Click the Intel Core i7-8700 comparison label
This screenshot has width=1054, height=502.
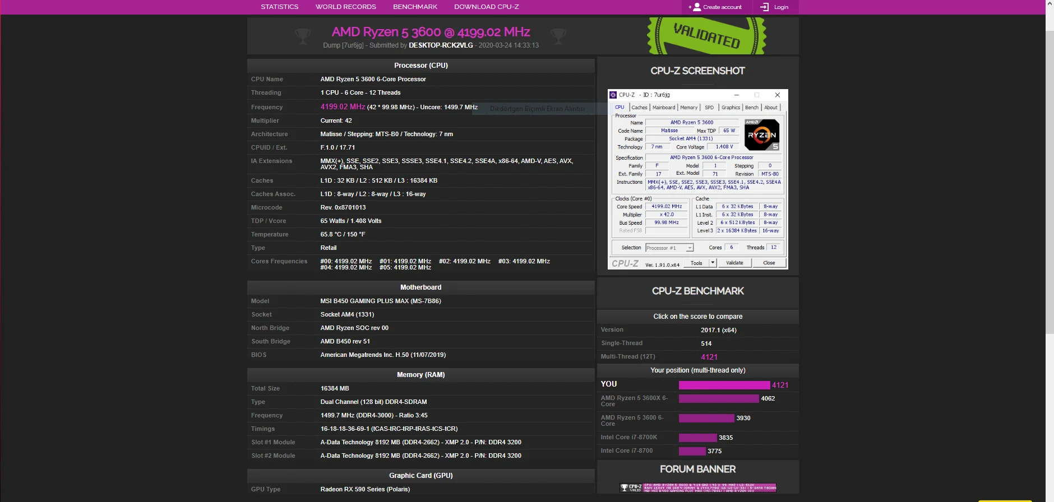point(627,450)
